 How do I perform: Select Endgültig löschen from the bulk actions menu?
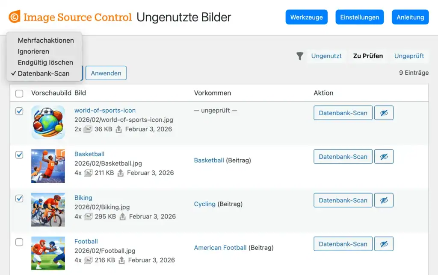point(44,62)
